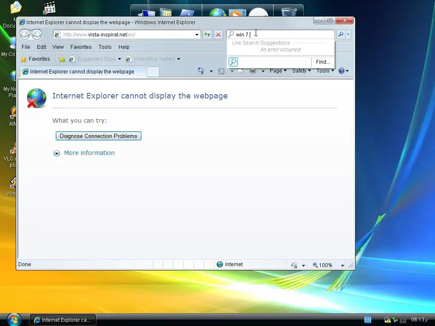Viewport: 435px width, 326px height.
Task: Open the recent pages dropdown arrow
Action: 46,35
